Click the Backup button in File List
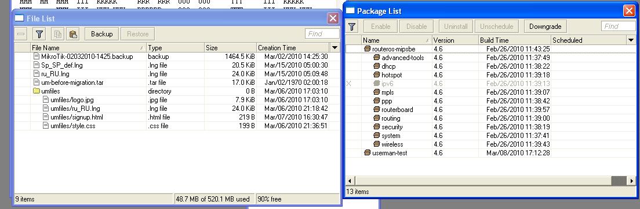Screen dimensions: 640x209 (101, 33)
